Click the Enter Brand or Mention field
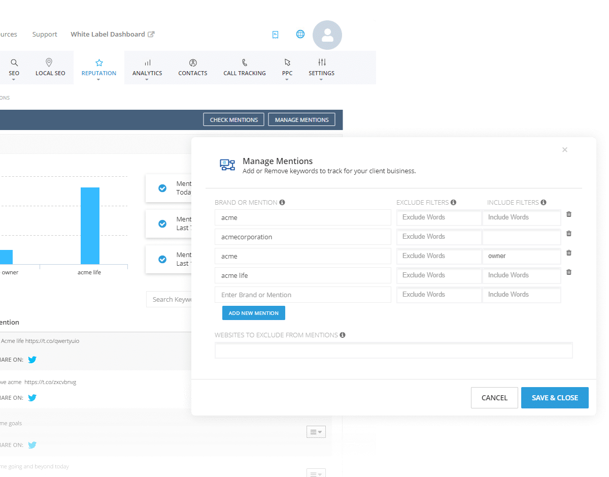 302,295
